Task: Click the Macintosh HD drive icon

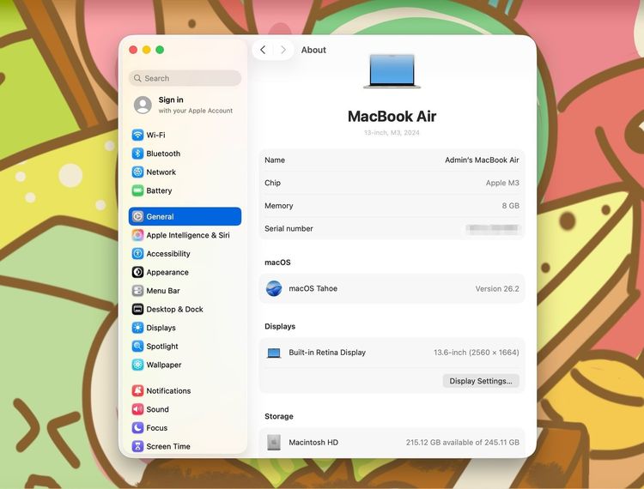Action: click(274, 442)
